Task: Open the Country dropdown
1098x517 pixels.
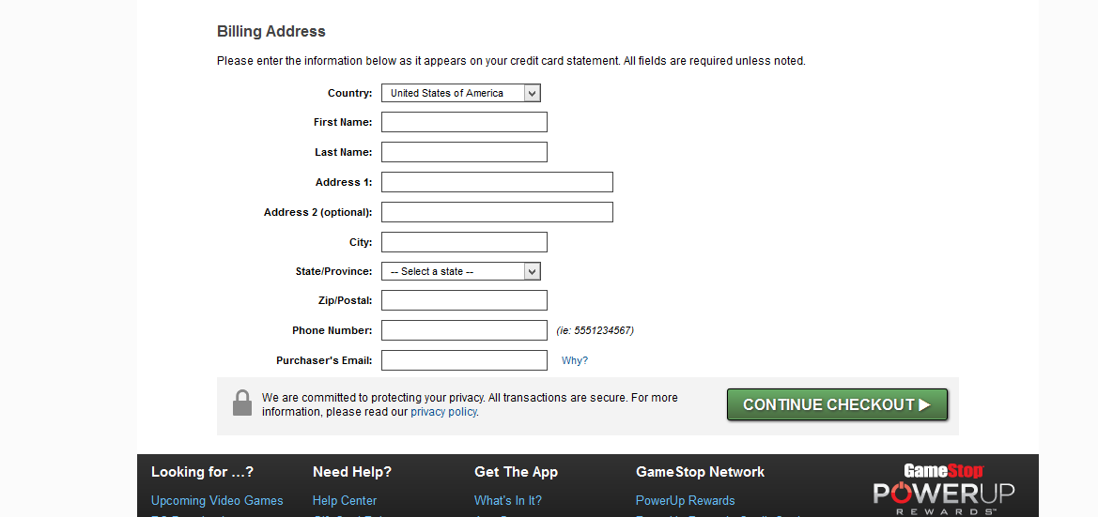Action: 460,93
